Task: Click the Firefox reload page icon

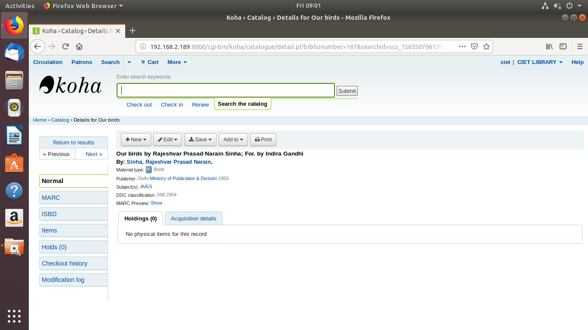Action: click(x=65, y=46)
